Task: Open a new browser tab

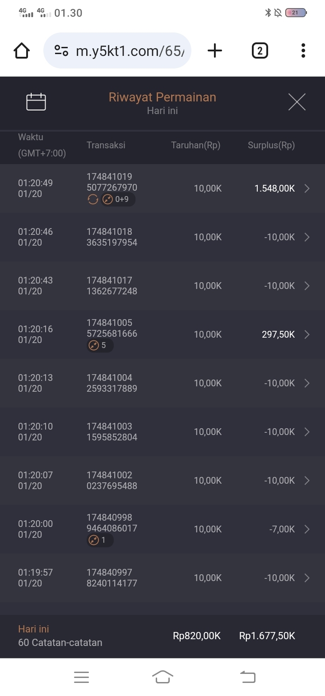Action: [x=215, y=50]
